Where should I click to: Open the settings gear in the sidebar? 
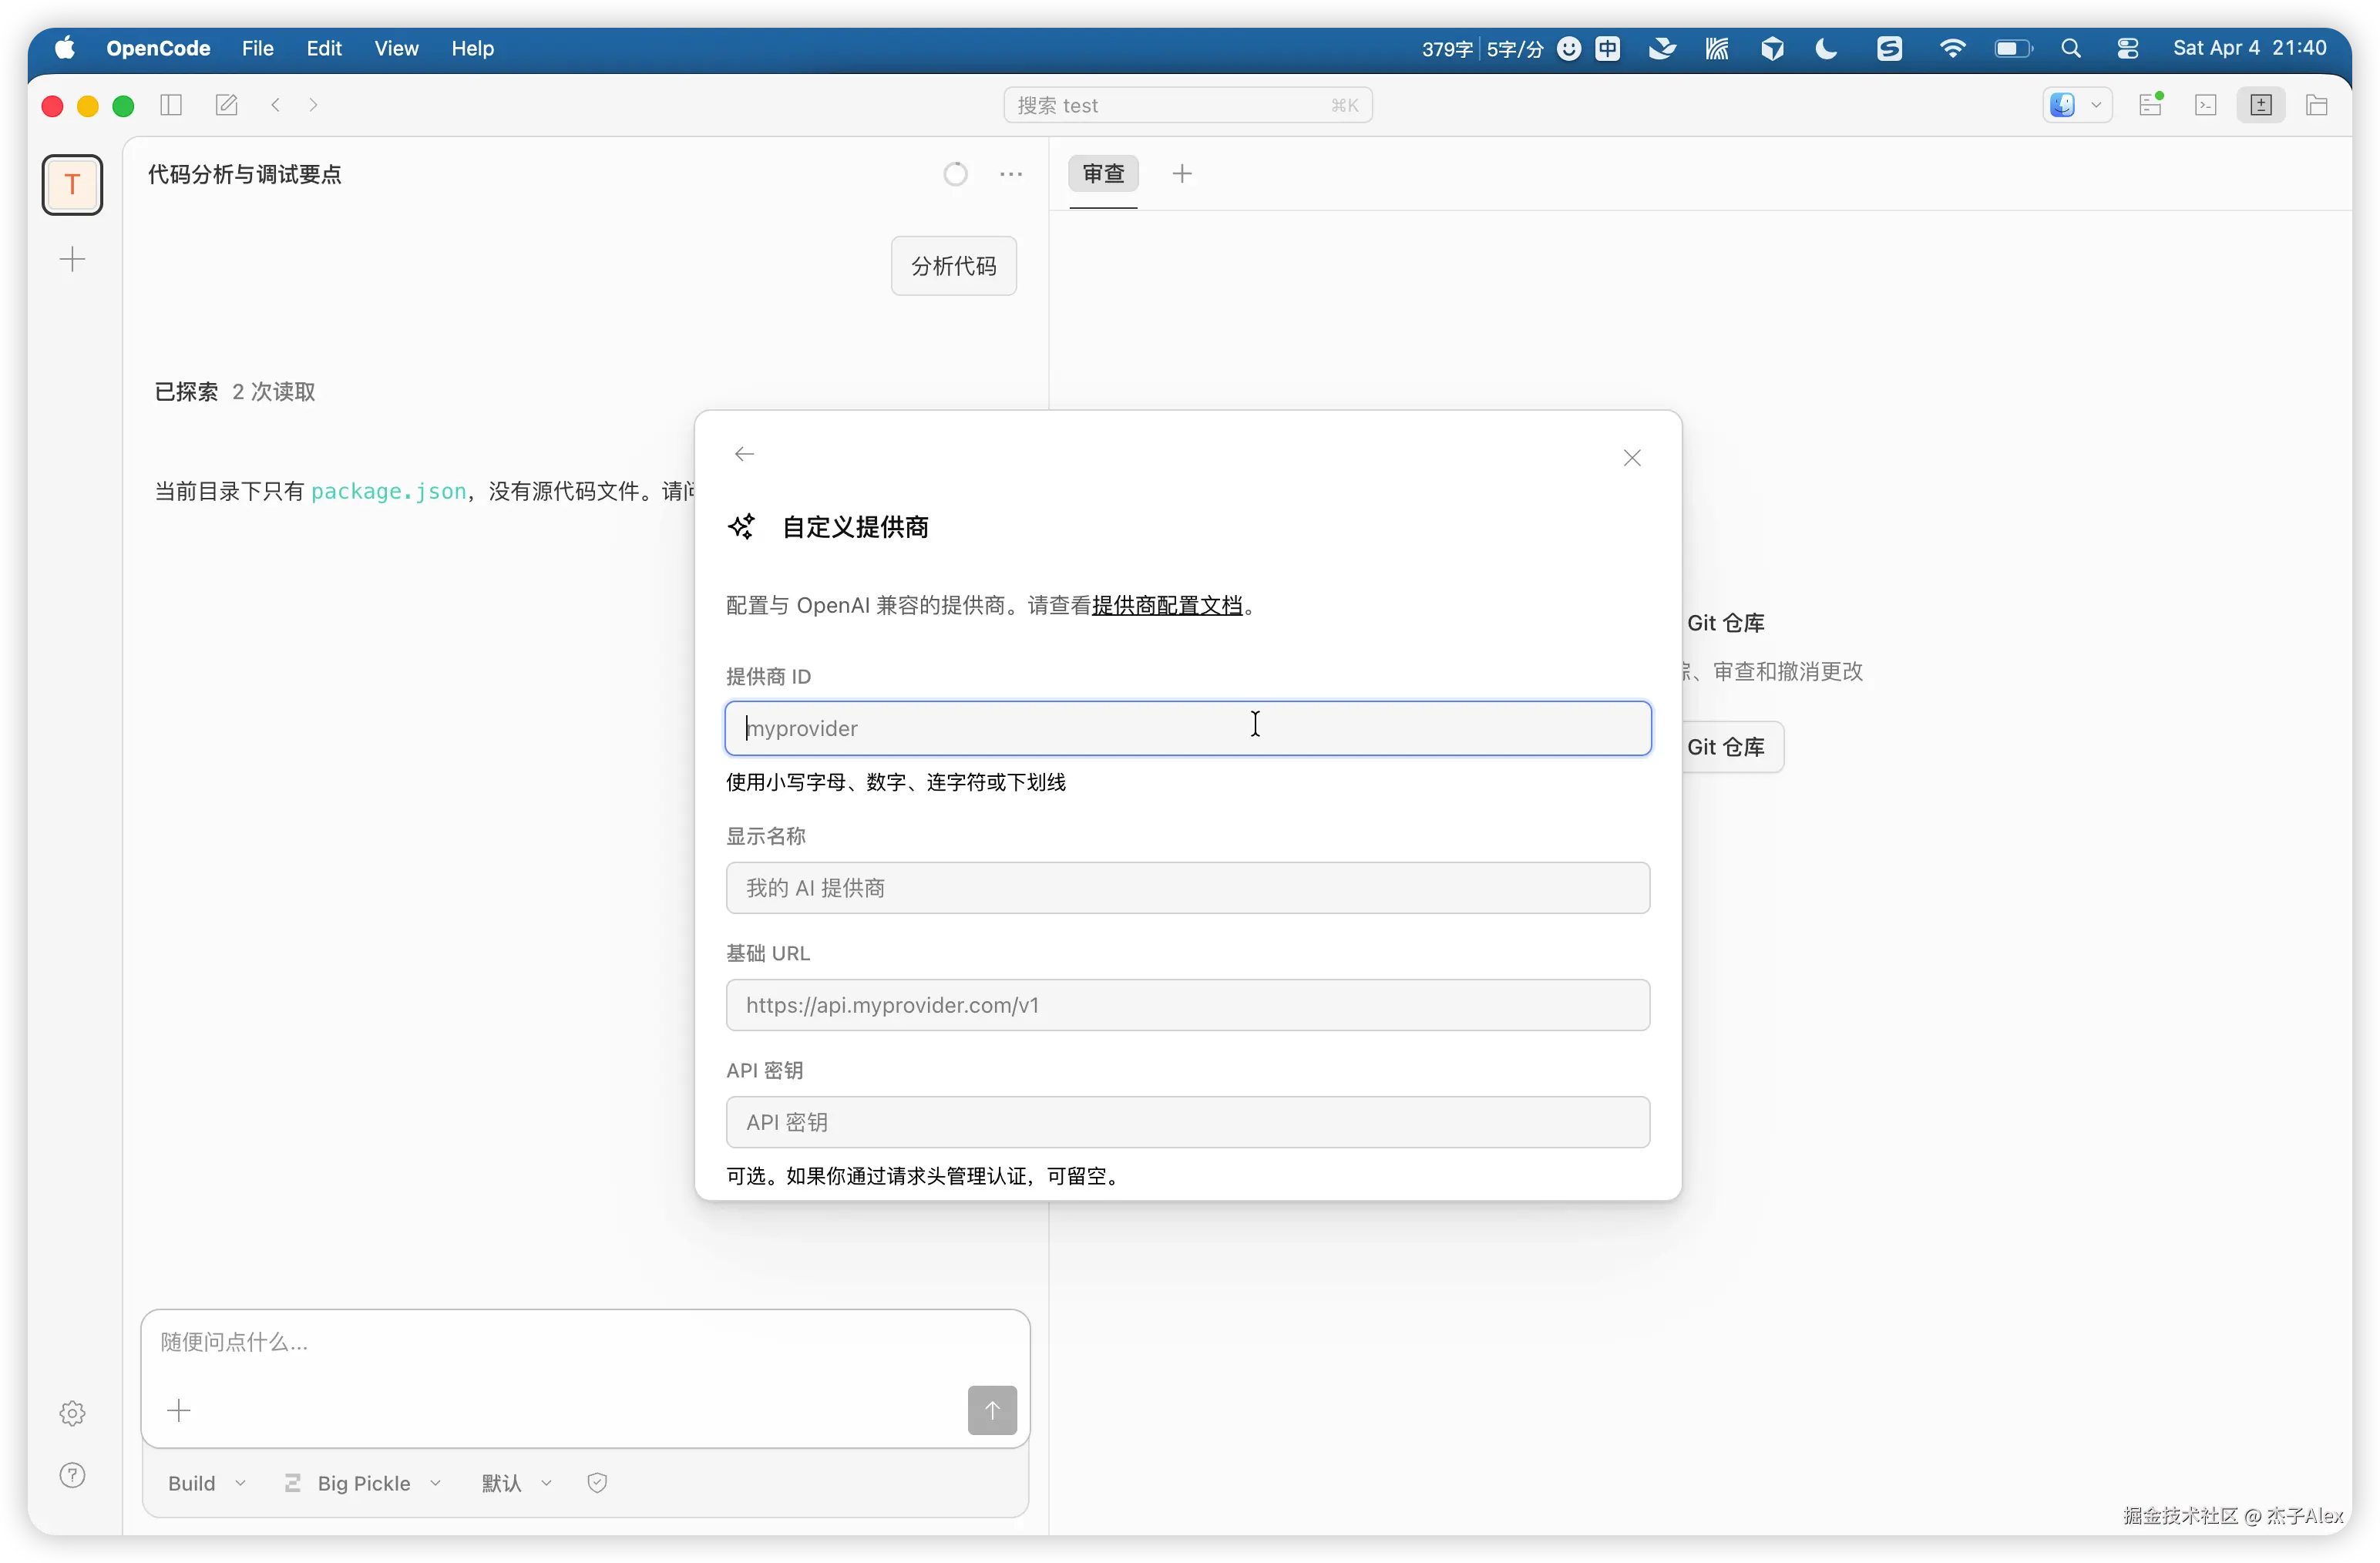pos(72,1412)
